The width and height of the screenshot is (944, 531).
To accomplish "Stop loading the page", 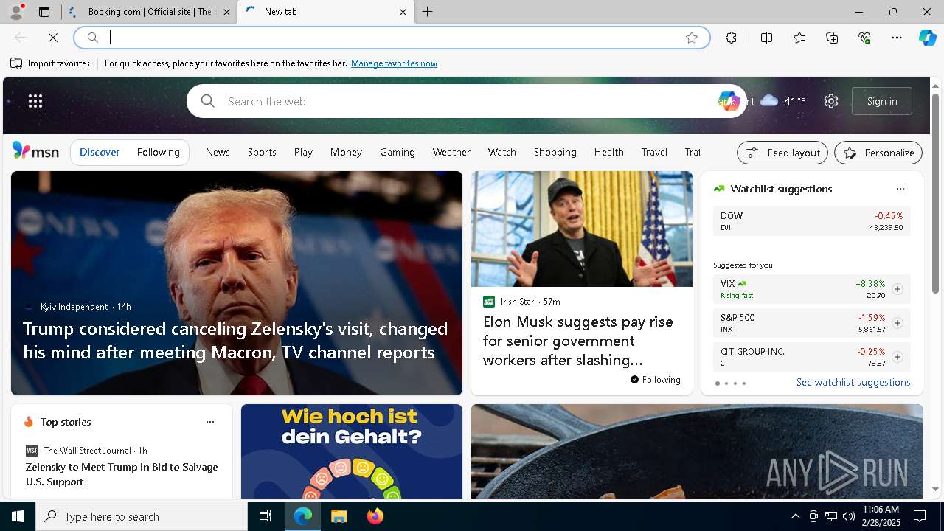I will pyautogui.click(x=53, y=38).
